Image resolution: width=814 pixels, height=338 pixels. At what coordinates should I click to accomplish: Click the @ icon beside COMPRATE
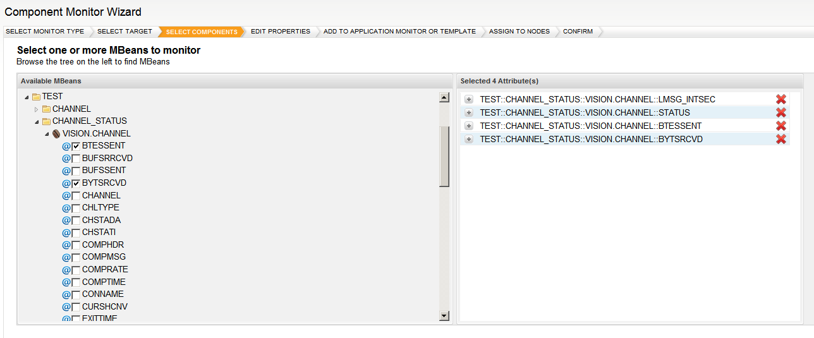(66, 270)
